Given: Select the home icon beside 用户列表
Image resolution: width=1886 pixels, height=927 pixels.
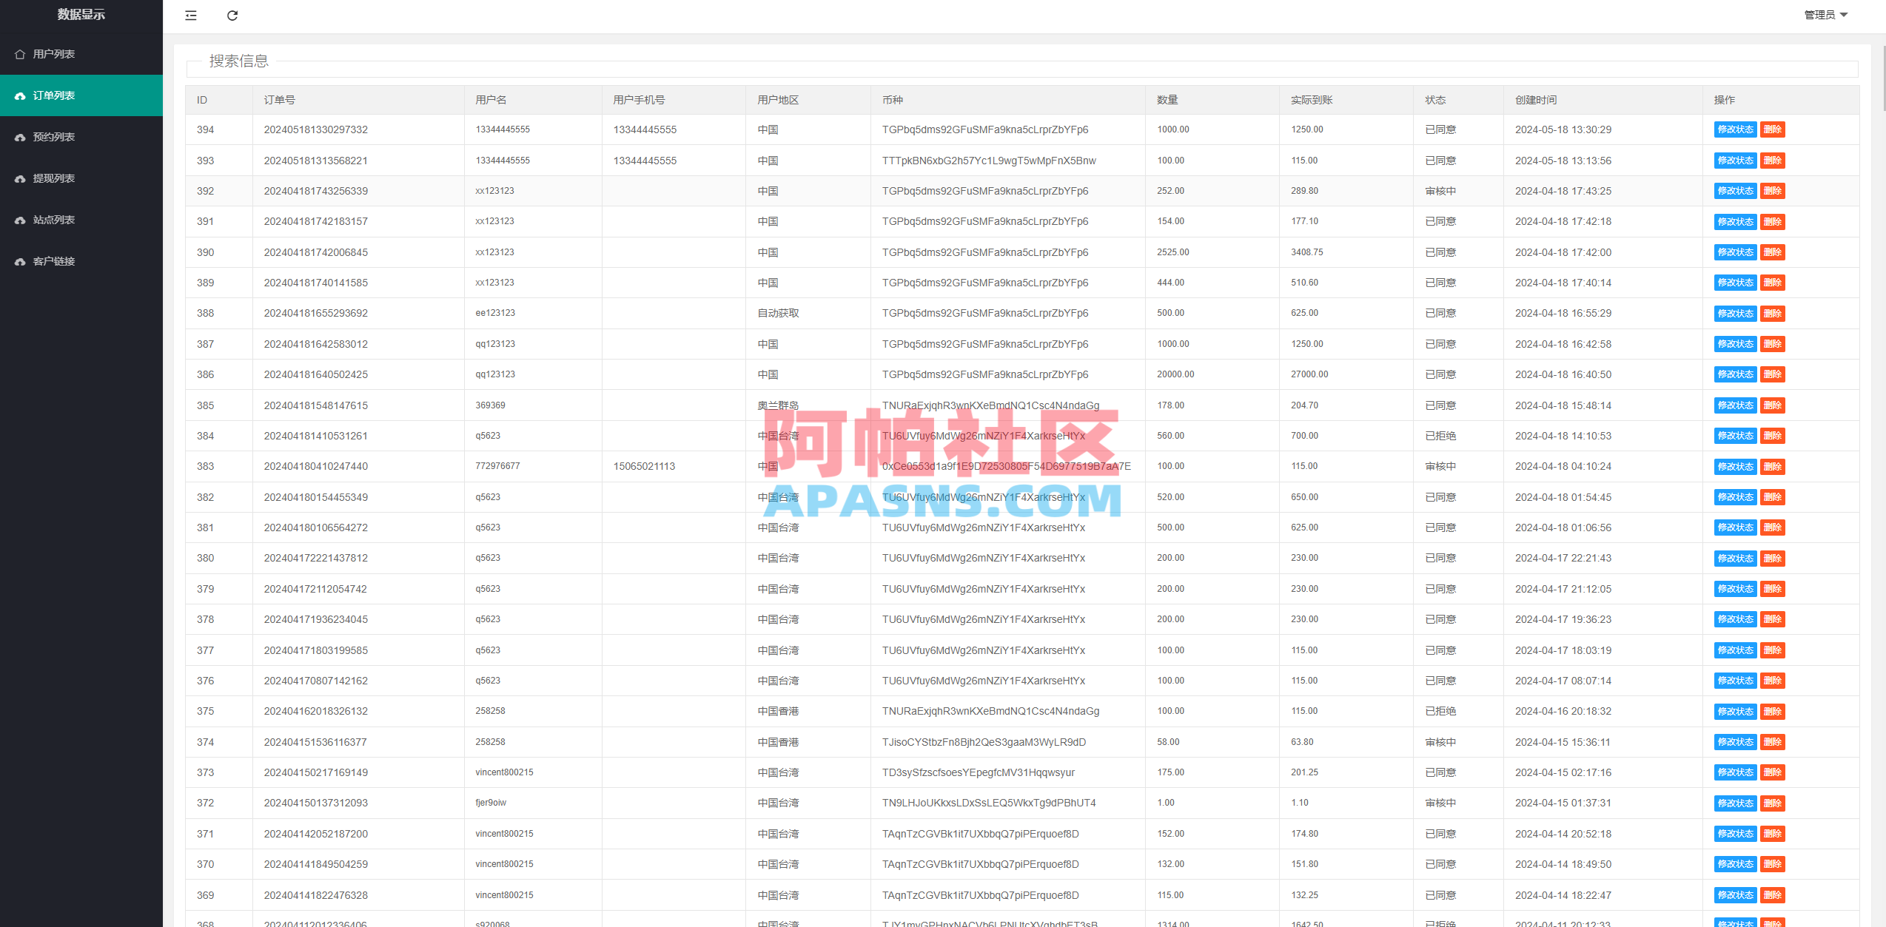Looking at the screenshot, I should (x=20, y=53).
